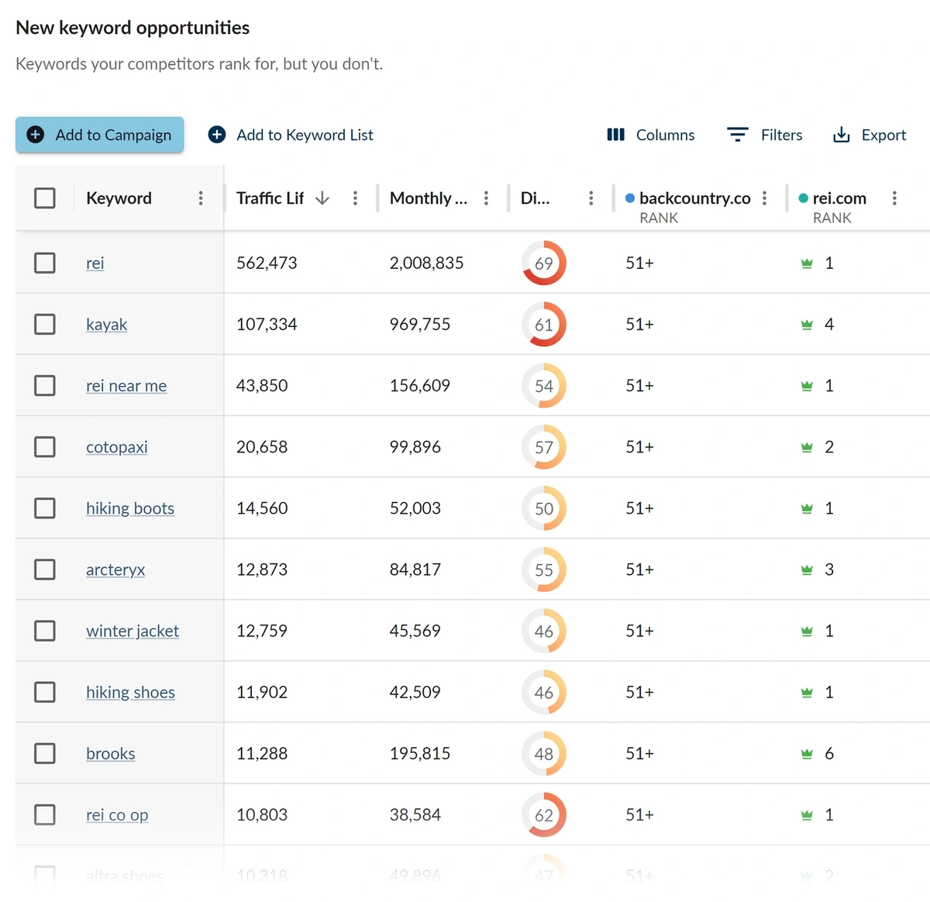930x902 pixels.
Task: Click crown rank icon in cotopaxi row
Action: [x=807, y=447]
